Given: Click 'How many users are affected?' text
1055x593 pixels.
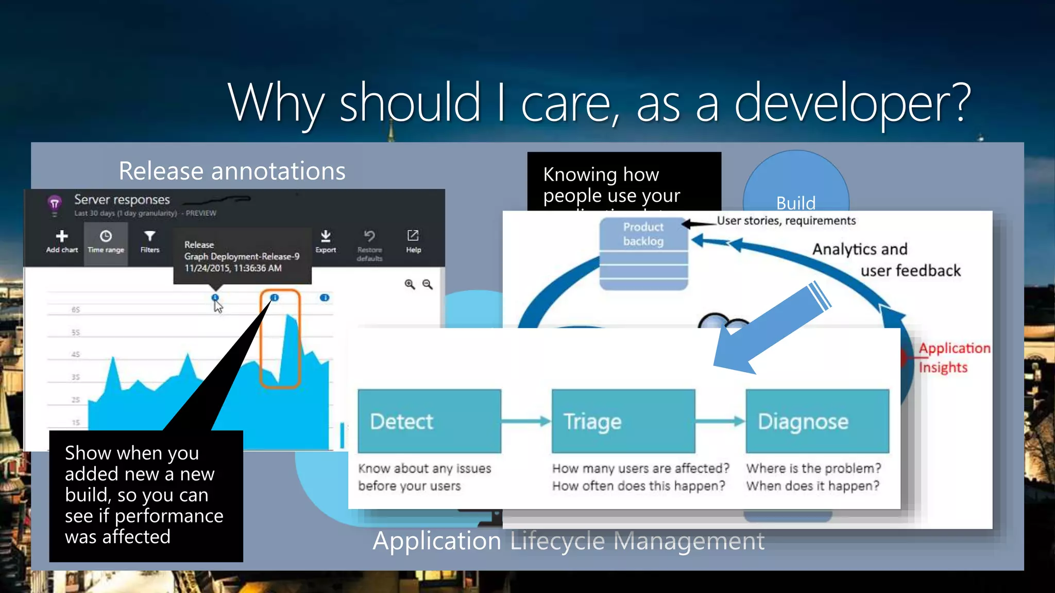Looking at the screenshot, I should (x=641, y=468).
